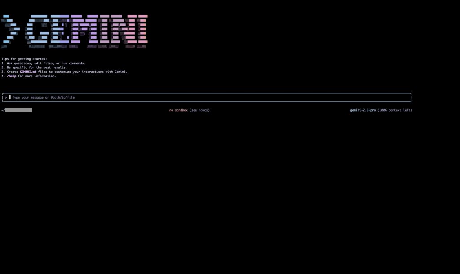Click the '>' prompt symbol in the input box
Viewport: 460px width, 274px height.
point(6,98)
